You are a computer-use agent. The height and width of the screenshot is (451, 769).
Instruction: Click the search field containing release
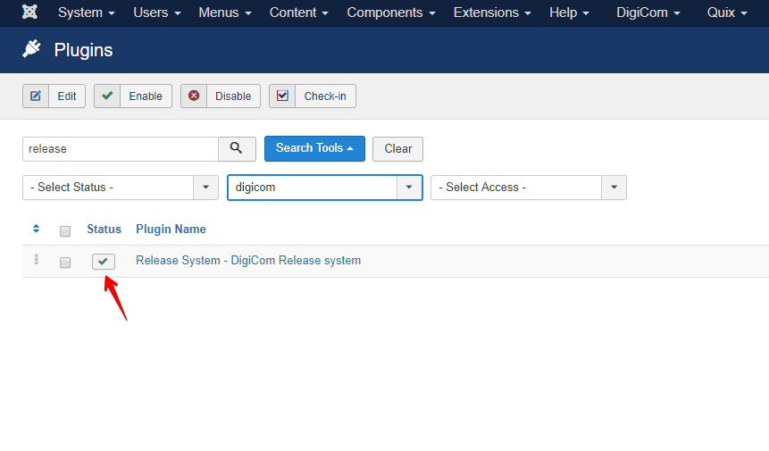pyautogui.click(x=120, y=149)
